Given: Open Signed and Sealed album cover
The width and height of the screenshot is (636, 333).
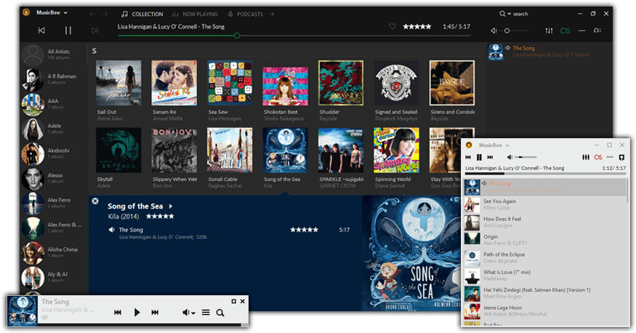Looking at the screenshot, I should [396, 83].
